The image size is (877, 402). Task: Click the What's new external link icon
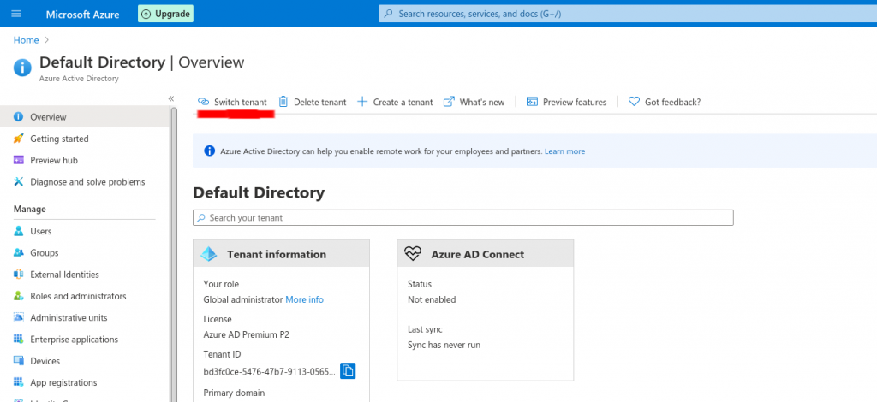449,102
